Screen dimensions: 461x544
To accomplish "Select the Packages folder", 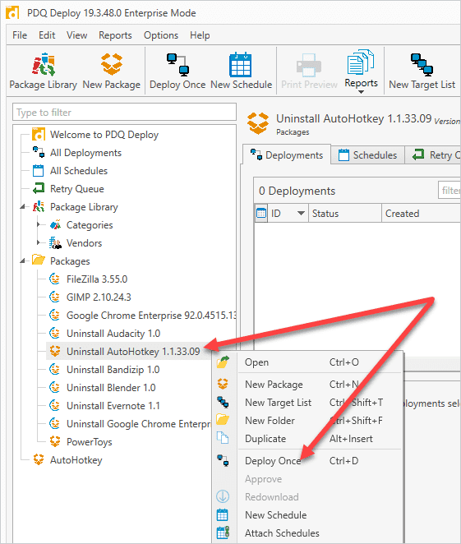I will 70,260.
